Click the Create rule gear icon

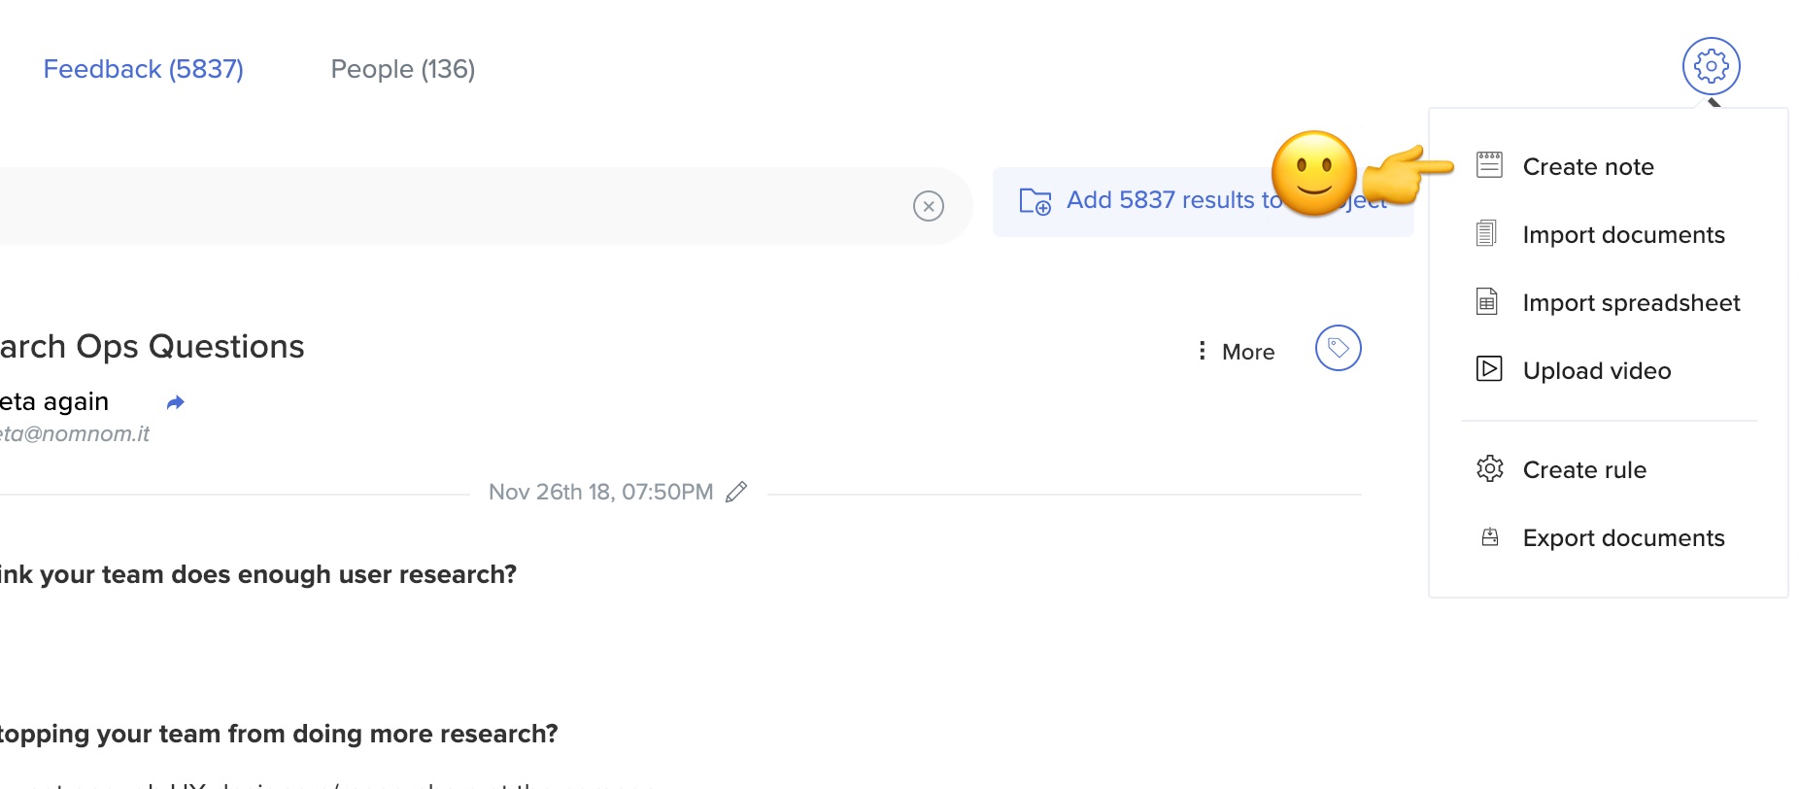[x=1490, y=469]
